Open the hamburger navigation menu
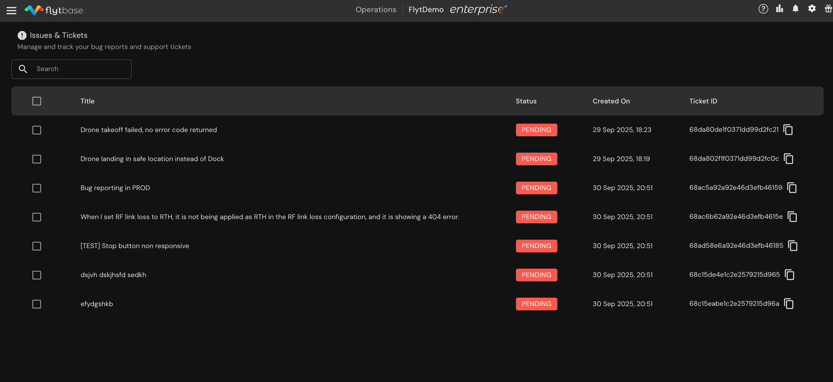The image size is (833, 382). point(11,10)
